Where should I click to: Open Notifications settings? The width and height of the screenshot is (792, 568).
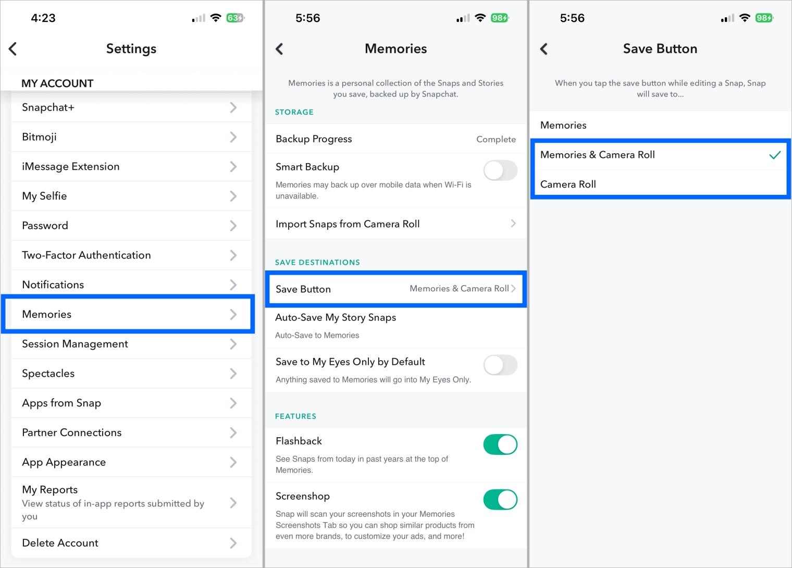pyautogui.click(x=131, y=284)
